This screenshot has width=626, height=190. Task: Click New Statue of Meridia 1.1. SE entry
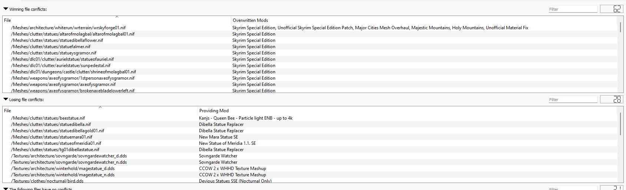[x=227, y=143]
